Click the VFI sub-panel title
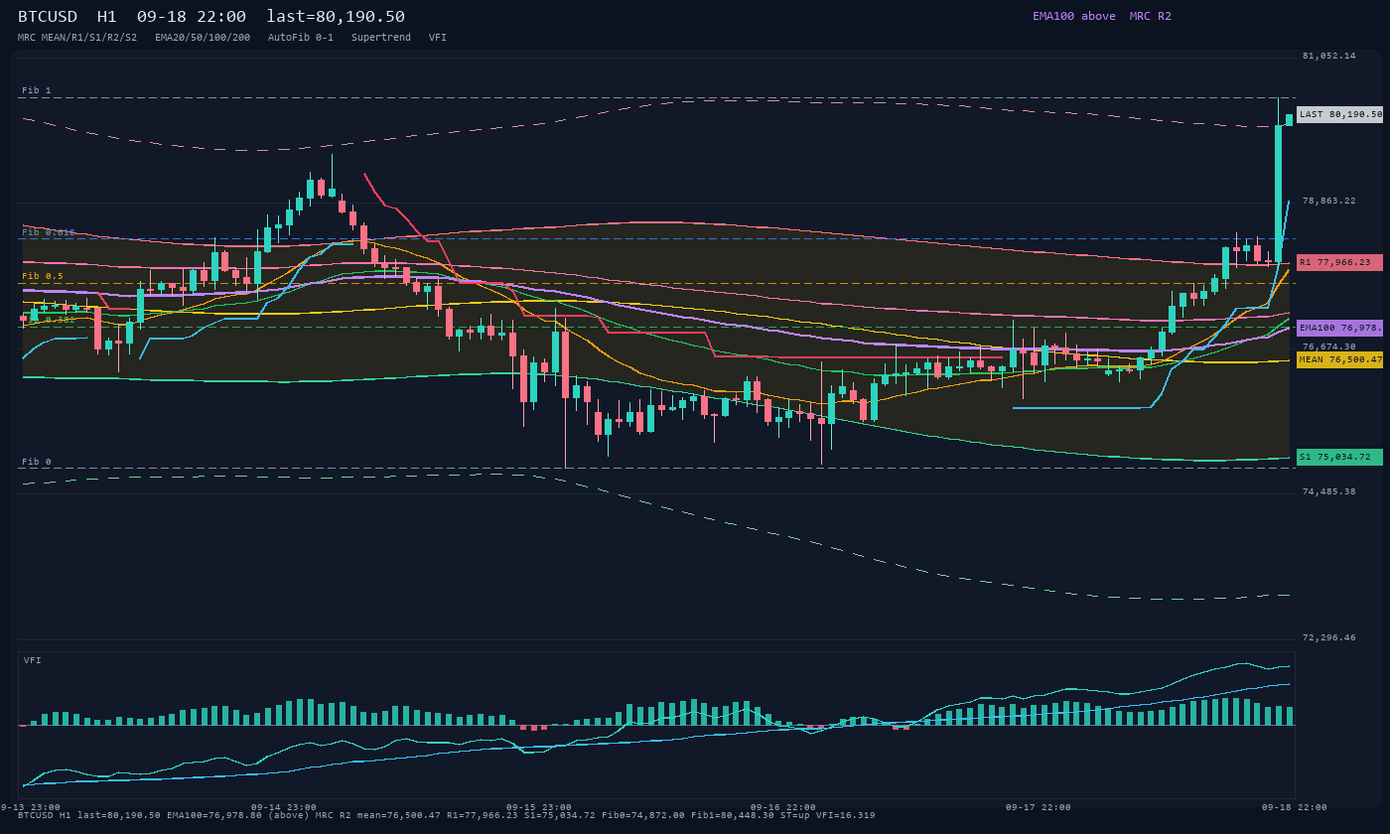The height and width of the screenshot is (834, 1390). pyautogui.click(x=33, y=660)
